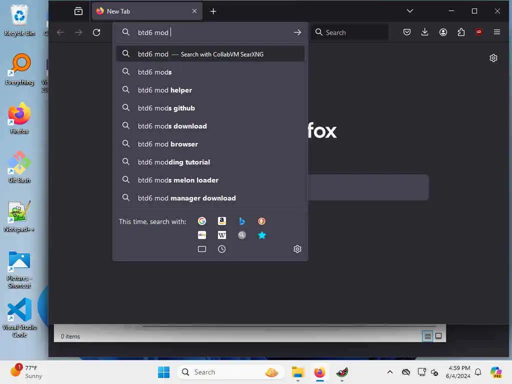Choose suggestion 'btd6 mods melon loader'
The image size is (512, 384).
tap(210, 179)
